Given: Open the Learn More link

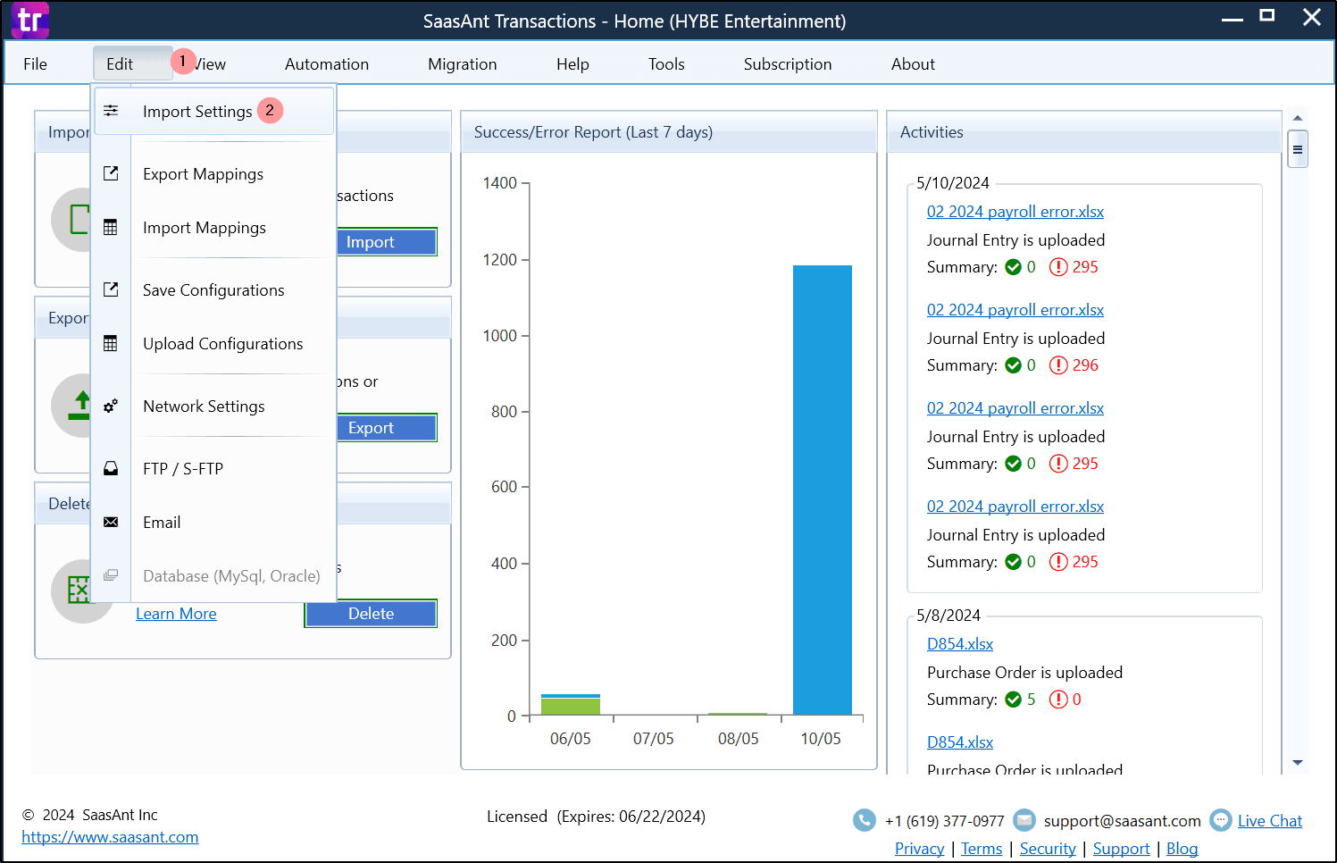Looking at the screenshot, I should tap(176, 613).
